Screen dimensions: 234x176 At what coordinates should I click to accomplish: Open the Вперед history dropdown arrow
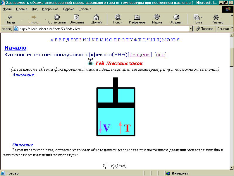point(45,19)
